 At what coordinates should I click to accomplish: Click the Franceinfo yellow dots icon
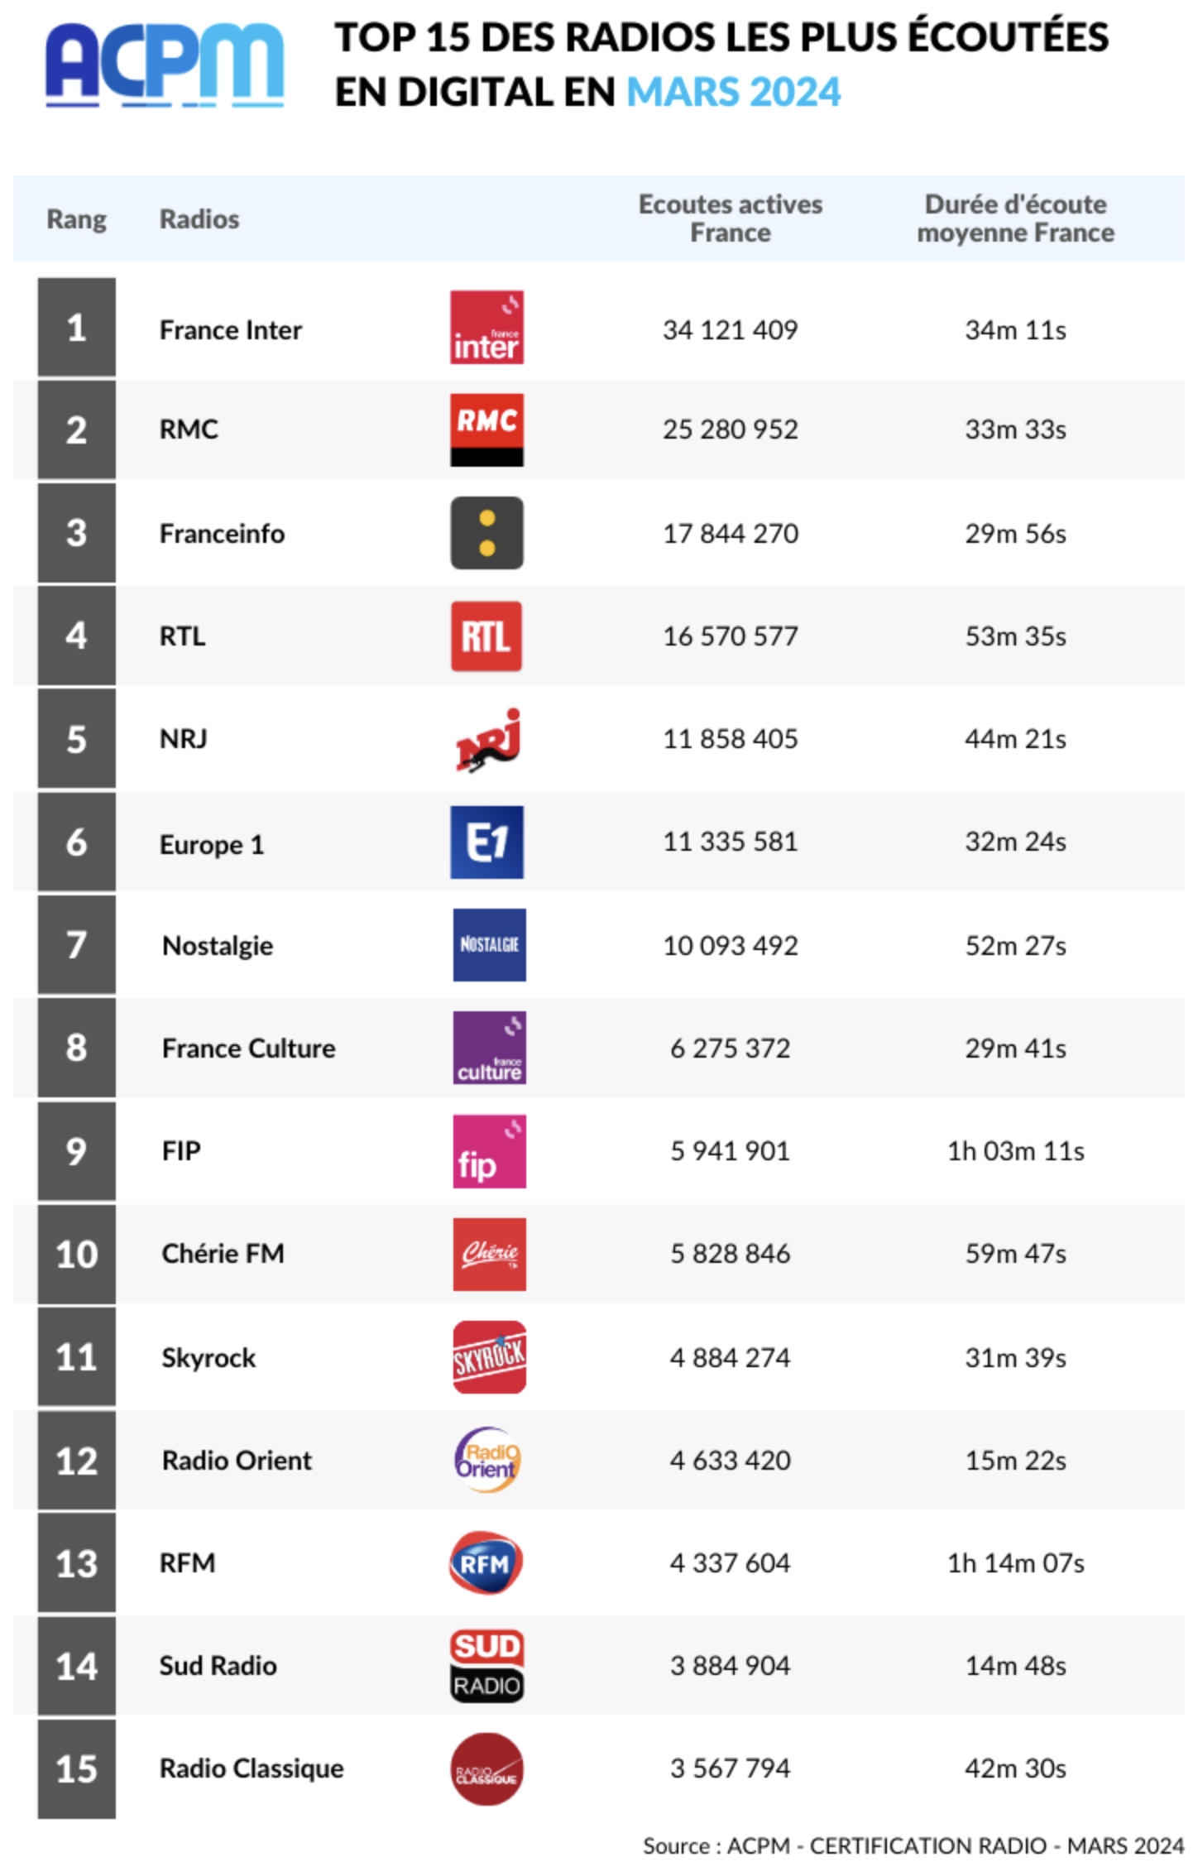(486, 533)
